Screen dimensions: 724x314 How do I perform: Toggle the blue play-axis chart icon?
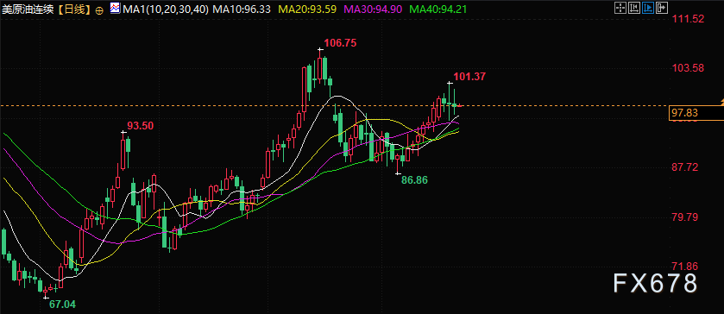pyautogui.click(x=648, y=8)
